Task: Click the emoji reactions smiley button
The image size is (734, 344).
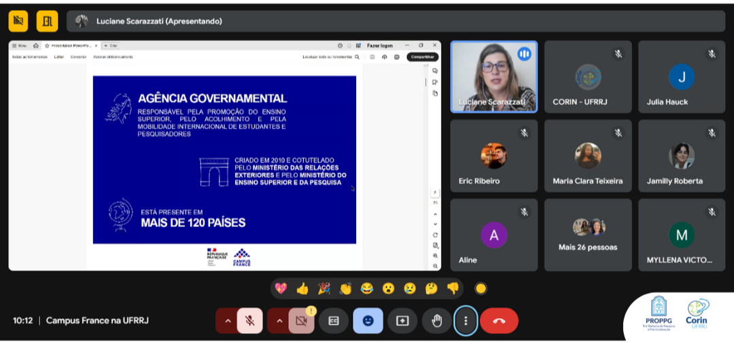Action: pos(368,321)
